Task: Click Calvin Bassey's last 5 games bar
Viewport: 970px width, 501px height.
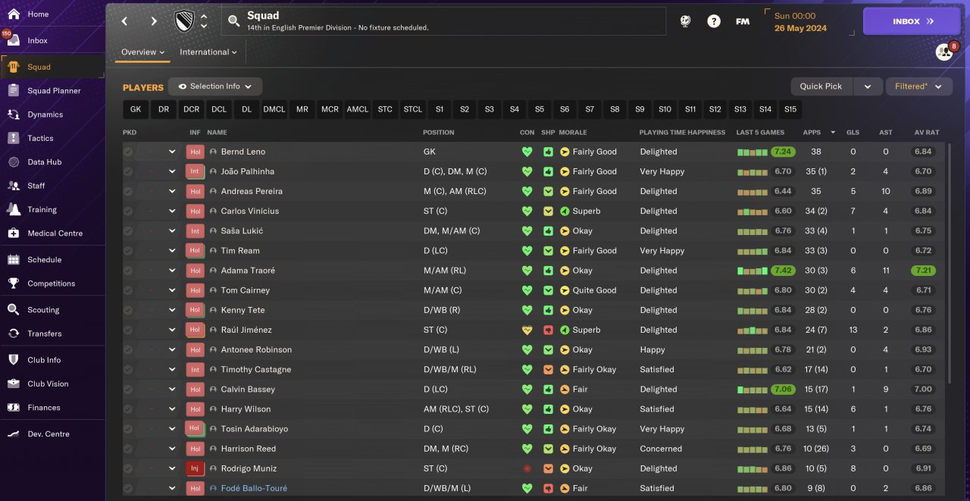Action: pyautogui.click(x=753, y=389)
